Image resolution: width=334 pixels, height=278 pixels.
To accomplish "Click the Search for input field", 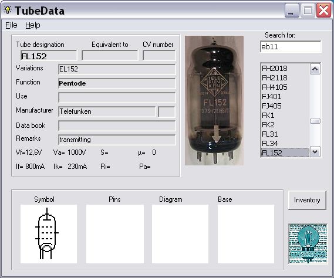I will [x=291, y=46].
